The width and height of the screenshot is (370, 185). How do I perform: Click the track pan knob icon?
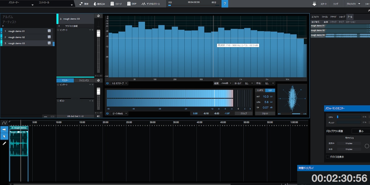click(98, 16)
